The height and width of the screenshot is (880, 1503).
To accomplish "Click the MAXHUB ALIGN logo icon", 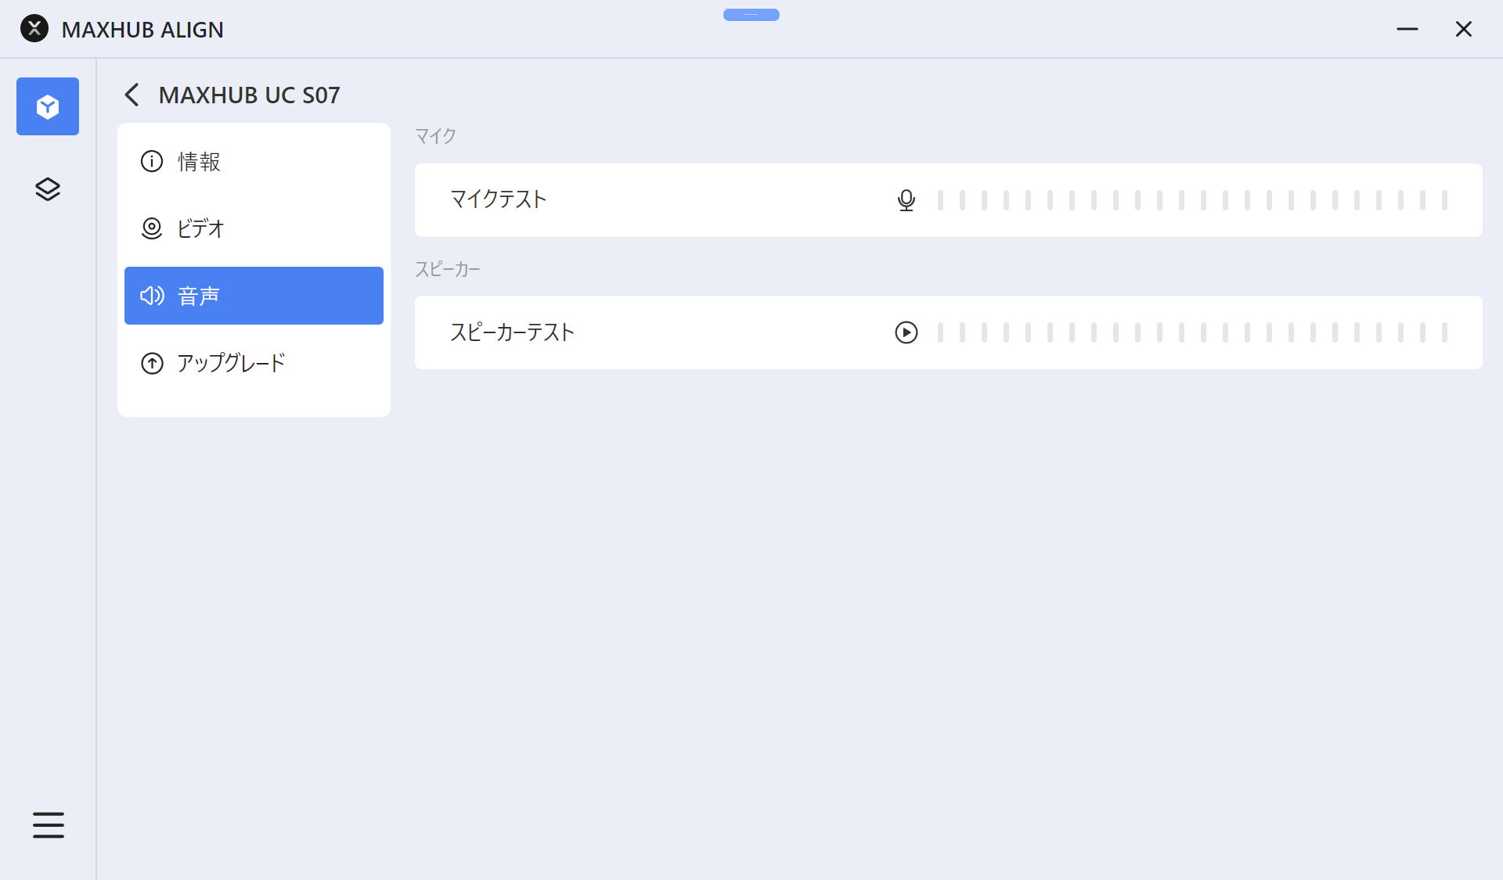I will pos(34,29).
